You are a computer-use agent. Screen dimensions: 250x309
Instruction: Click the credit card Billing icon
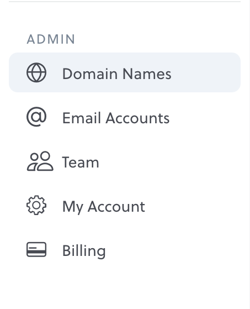coord(36,249)
